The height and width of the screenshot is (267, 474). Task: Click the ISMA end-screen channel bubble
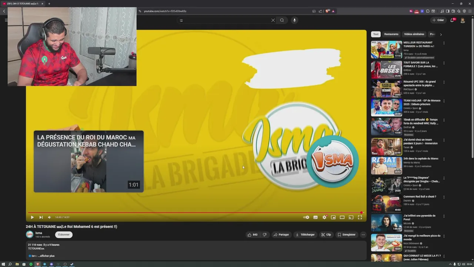point(332,161)
